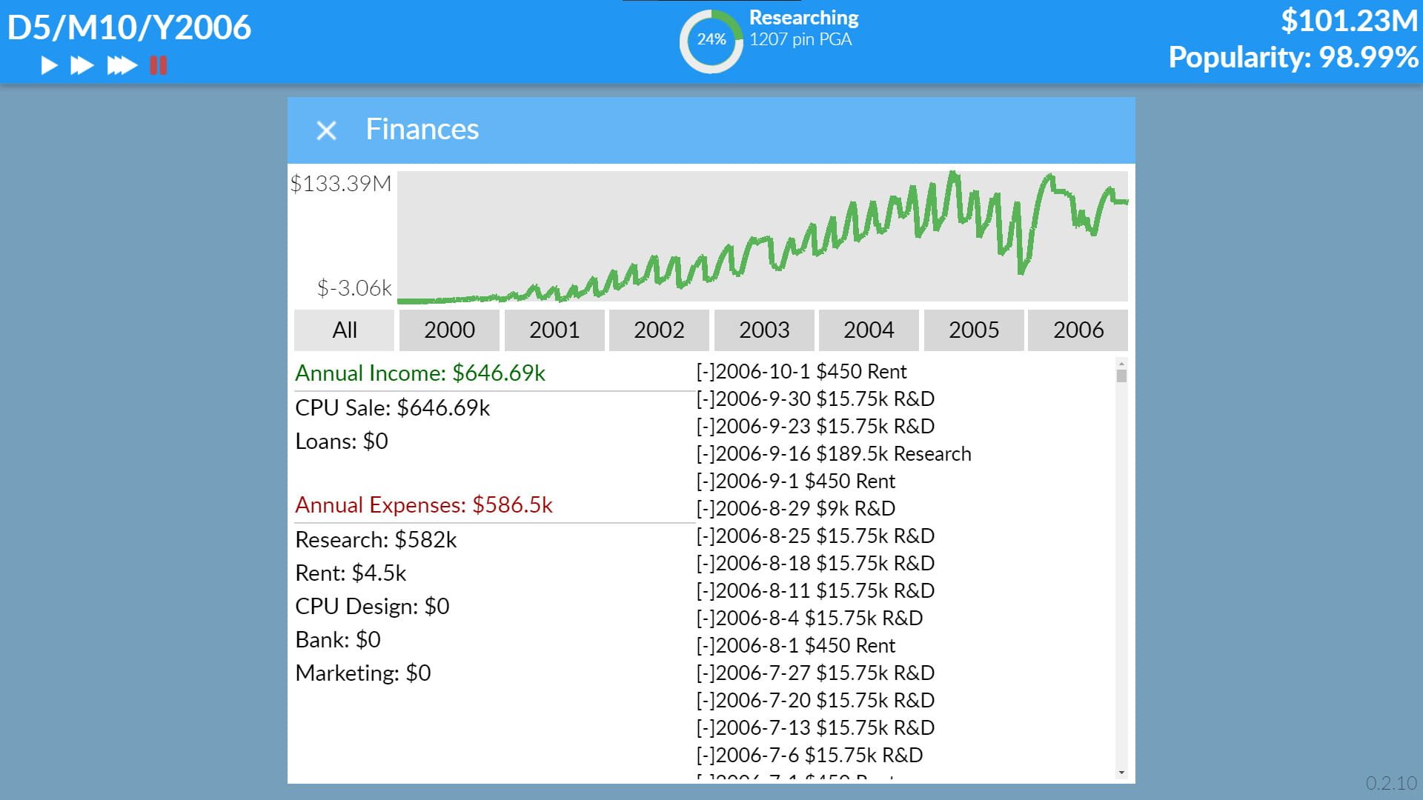View the 2002 finance tab
The height and width of the screenshot is (800, 1423).
pos(659,330)
